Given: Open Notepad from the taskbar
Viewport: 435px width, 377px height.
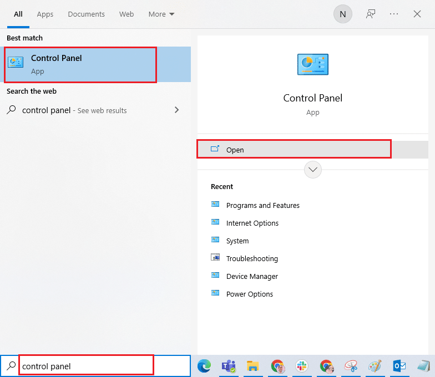Looking at the screenshot, I should point(424,366).
